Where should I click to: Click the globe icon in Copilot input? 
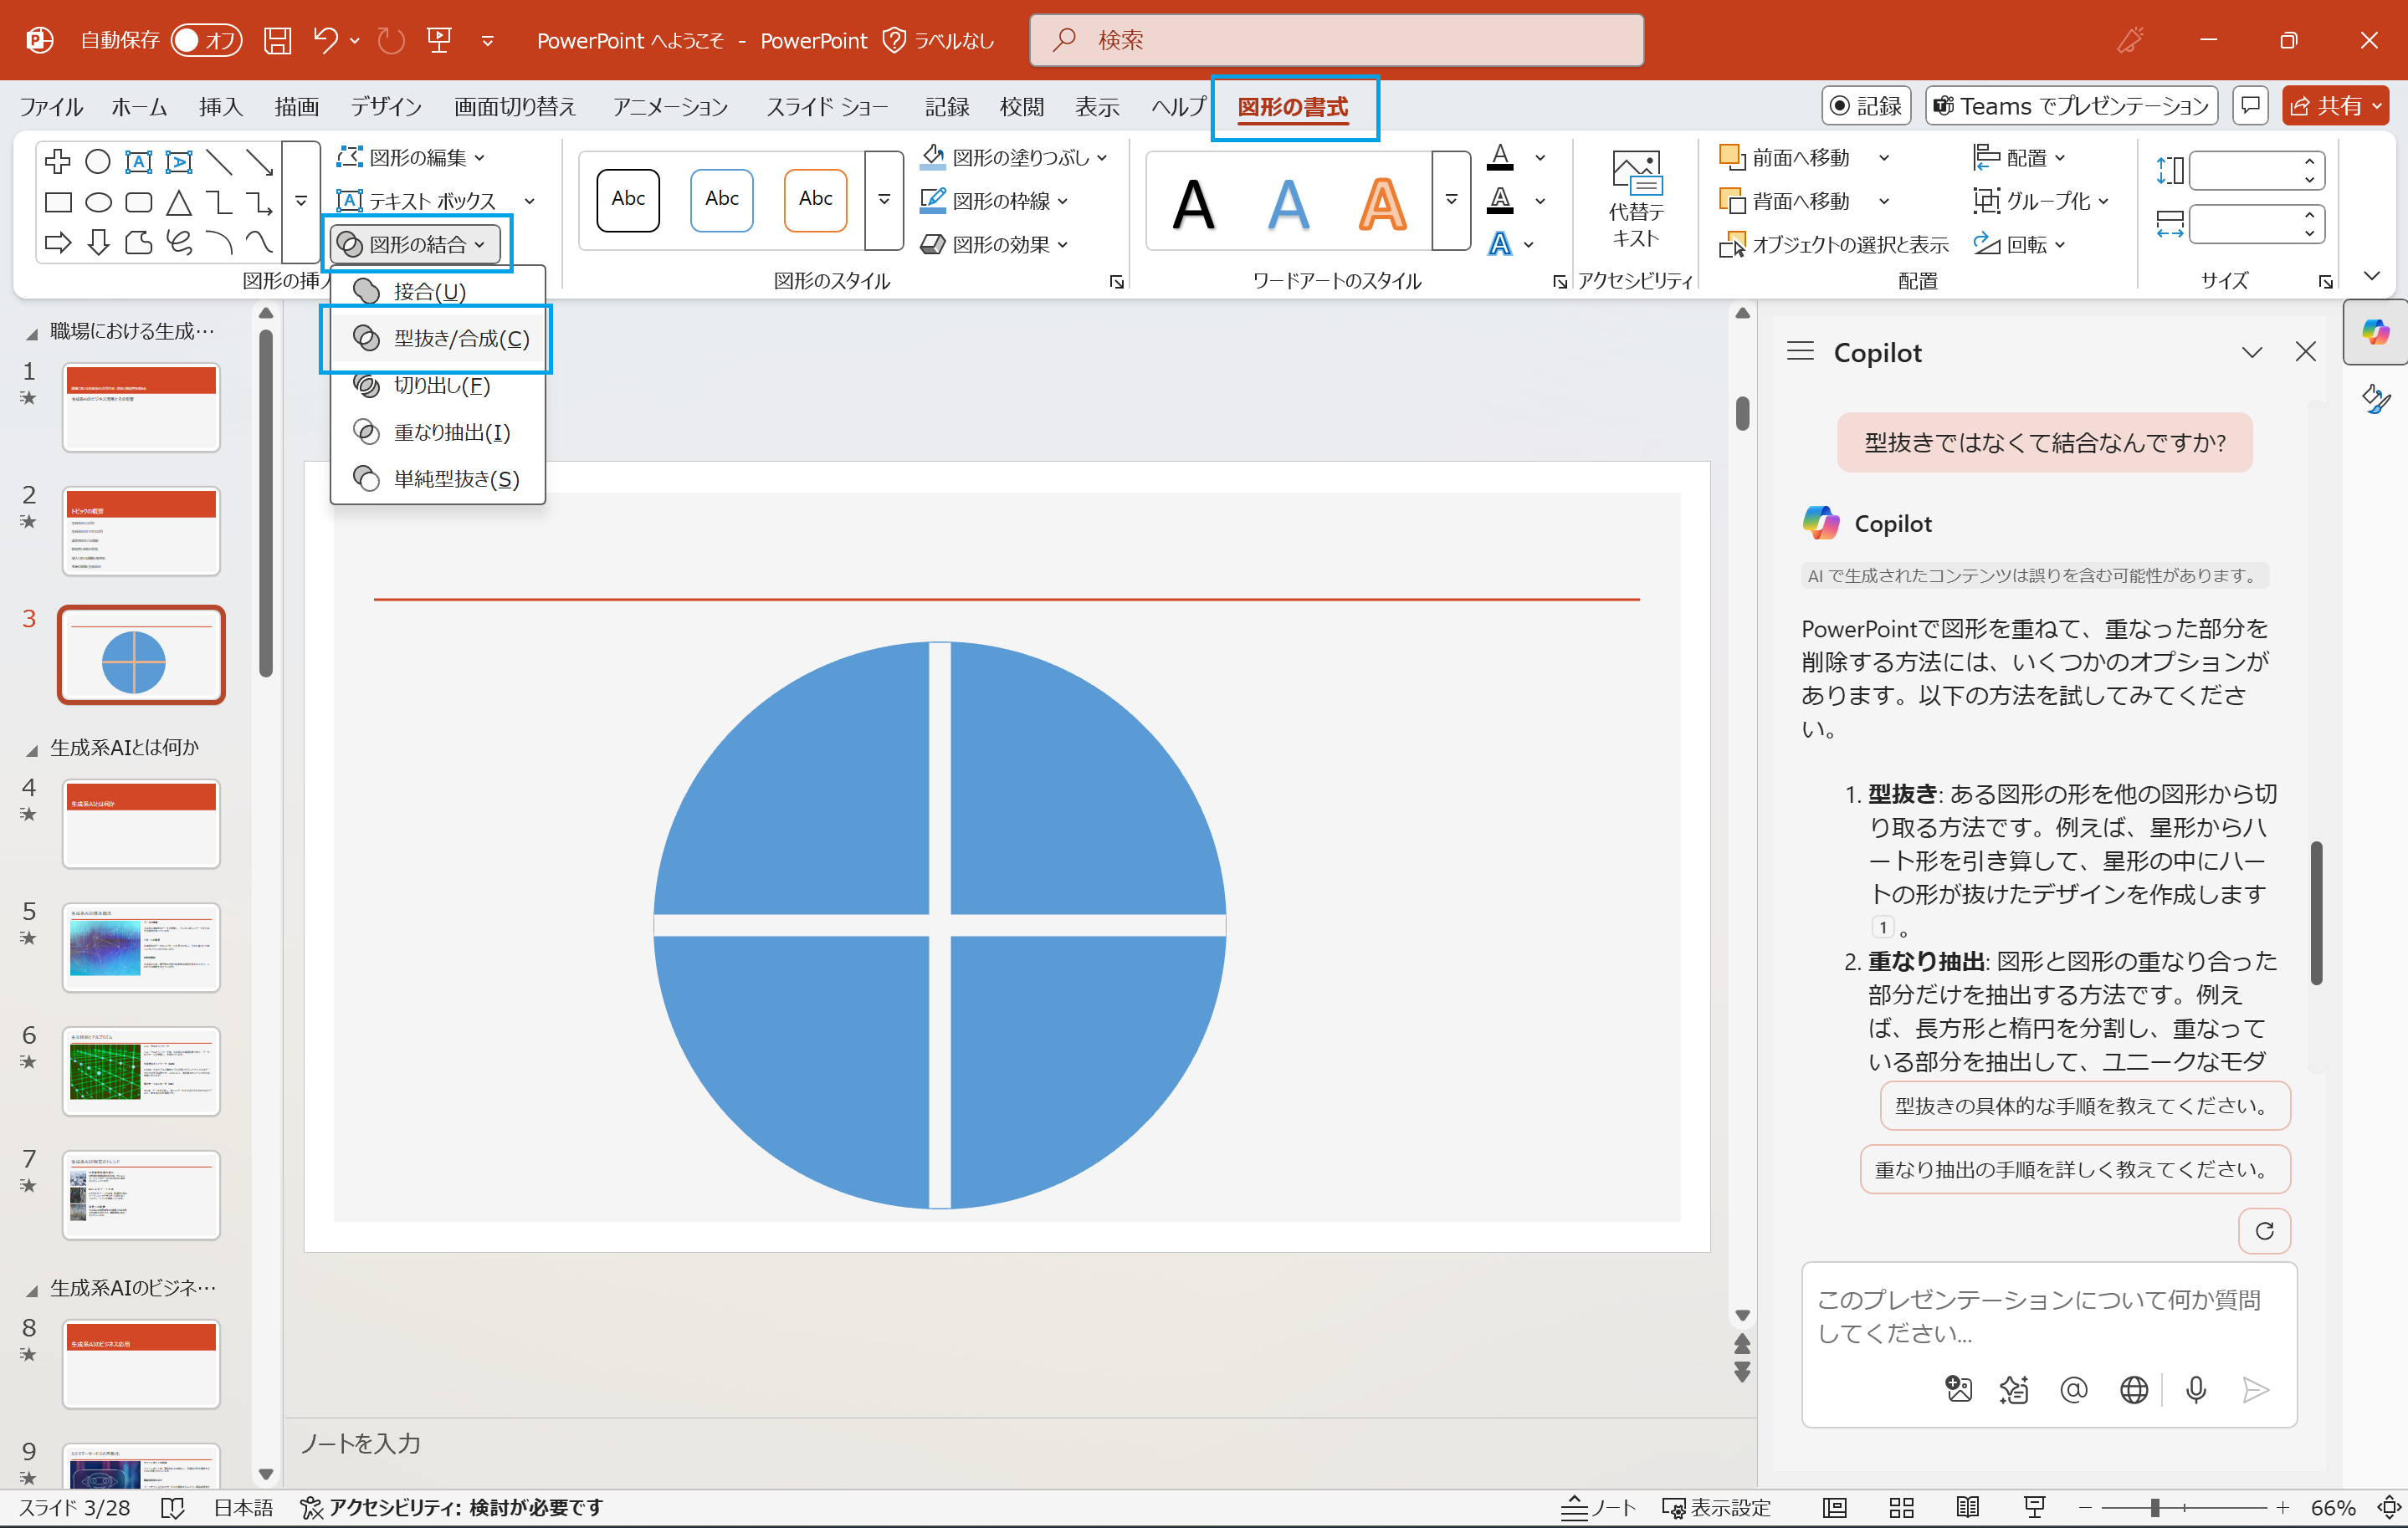[2134, 1389]
